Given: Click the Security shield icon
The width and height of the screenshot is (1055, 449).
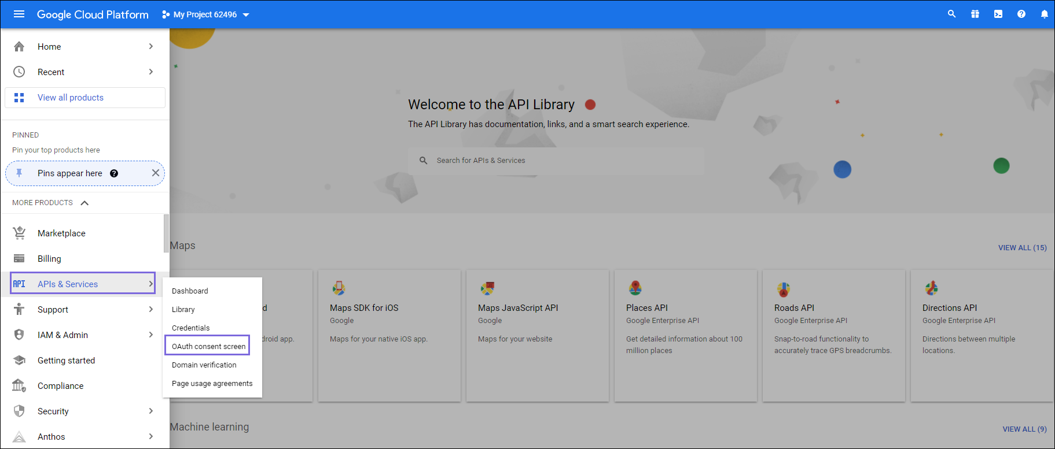Looking at the screenshot, I should (x=19, y=411).
